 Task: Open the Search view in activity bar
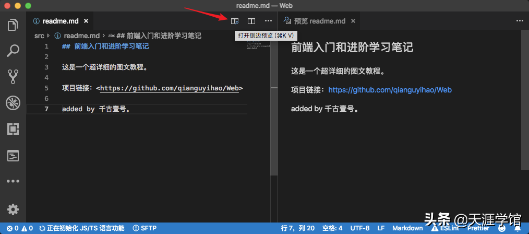[13, 51]
